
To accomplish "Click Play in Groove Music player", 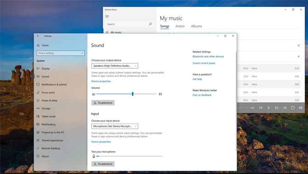I will click(x=269, y=108).
